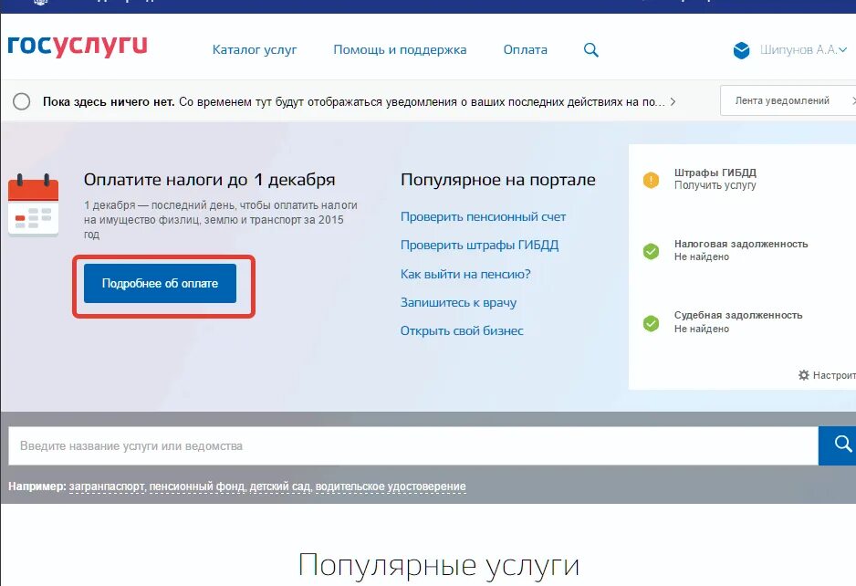
Task: Click the Судебная задолженность title
Action: (x=738, y=315)
